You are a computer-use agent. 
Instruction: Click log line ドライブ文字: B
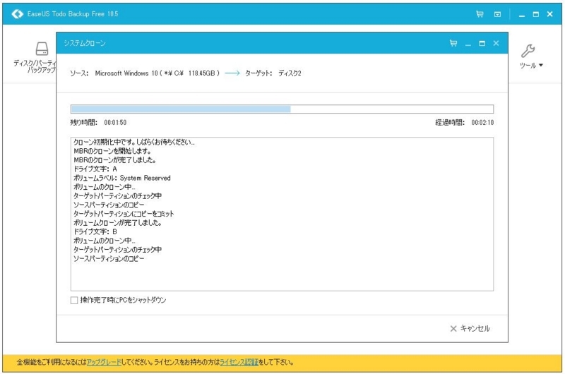click(95, 231)
